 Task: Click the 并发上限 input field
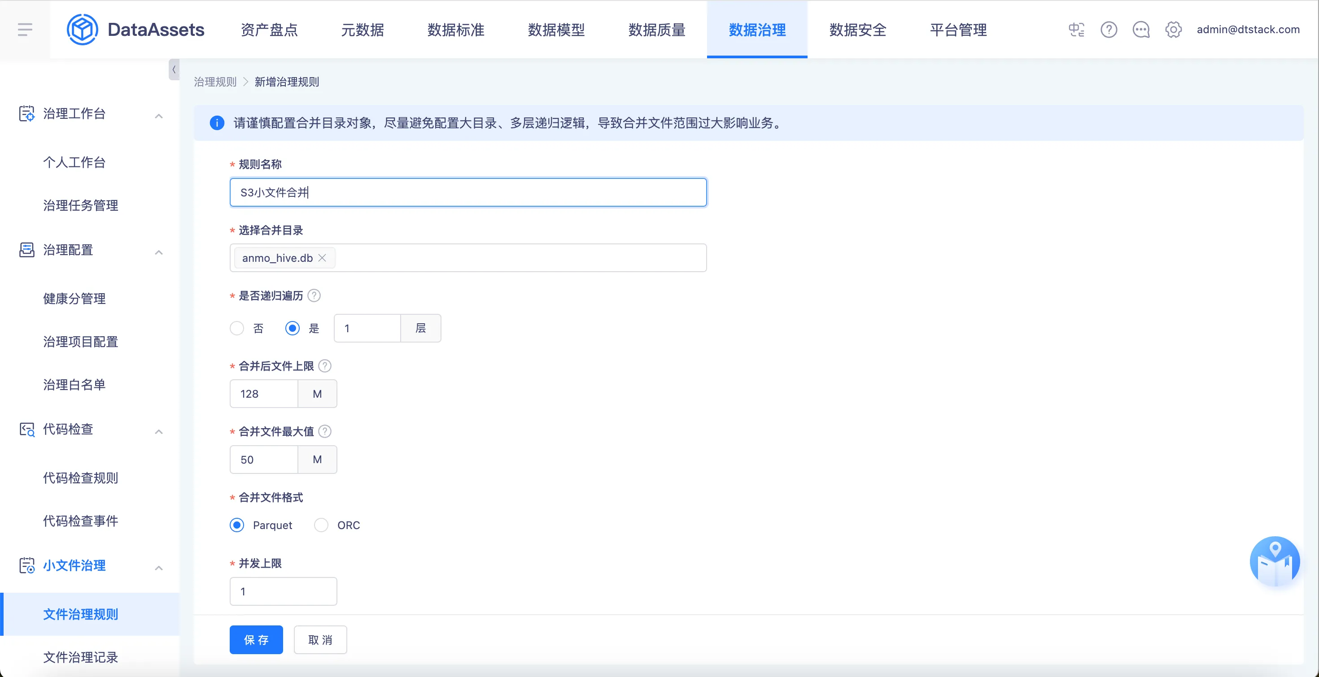[283, 591]
